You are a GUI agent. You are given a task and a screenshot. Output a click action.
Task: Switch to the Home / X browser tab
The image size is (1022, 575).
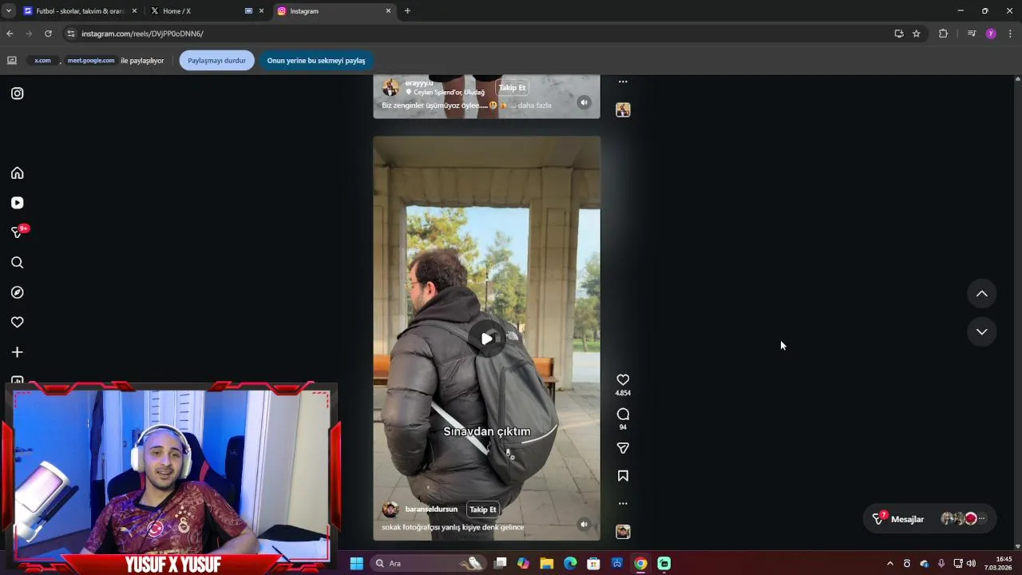coord(200,11)
